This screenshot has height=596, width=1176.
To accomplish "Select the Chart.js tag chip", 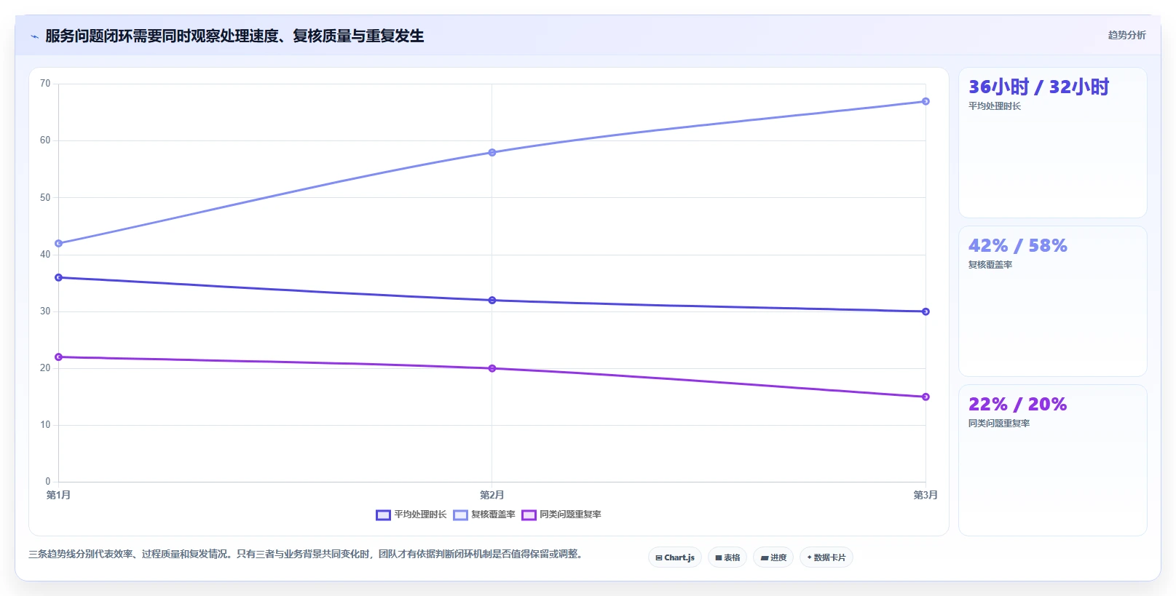I will [x=675, y=557].
